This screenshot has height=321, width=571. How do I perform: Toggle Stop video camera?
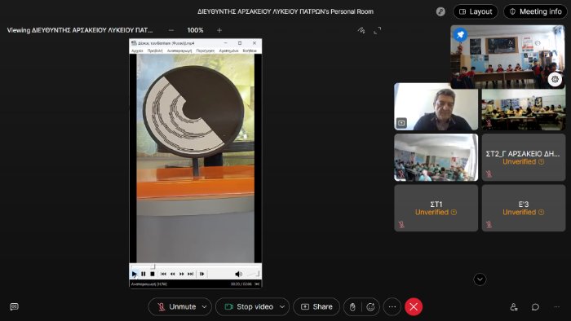(248, 307)
